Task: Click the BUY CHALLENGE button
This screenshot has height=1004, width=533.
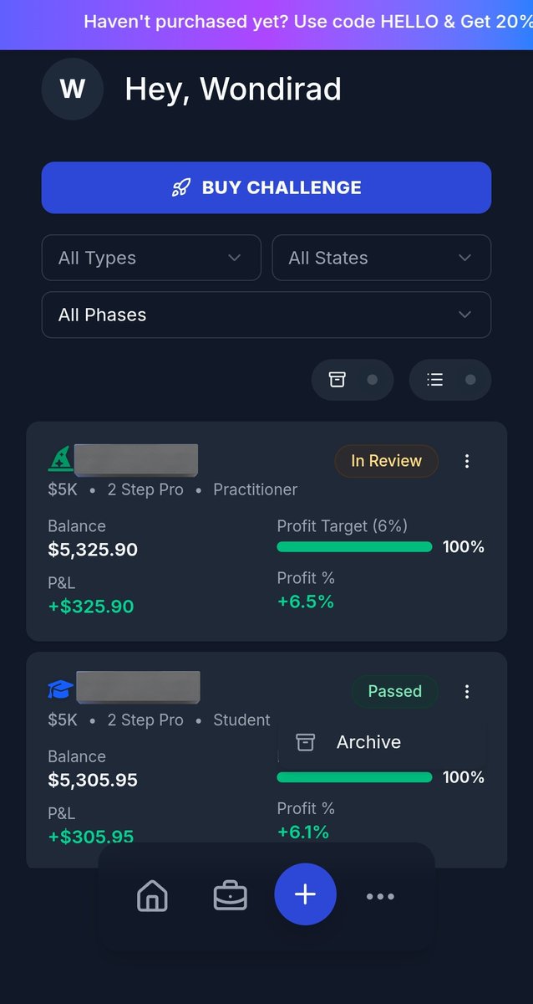Action: pyautogui.click(x=266, y=187)
